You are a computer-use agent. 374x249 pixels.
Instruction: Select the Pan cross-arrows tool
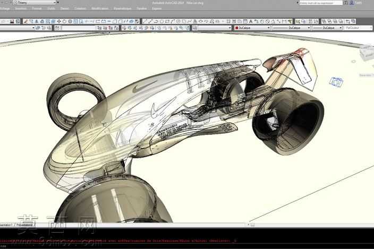coord(58,21)
